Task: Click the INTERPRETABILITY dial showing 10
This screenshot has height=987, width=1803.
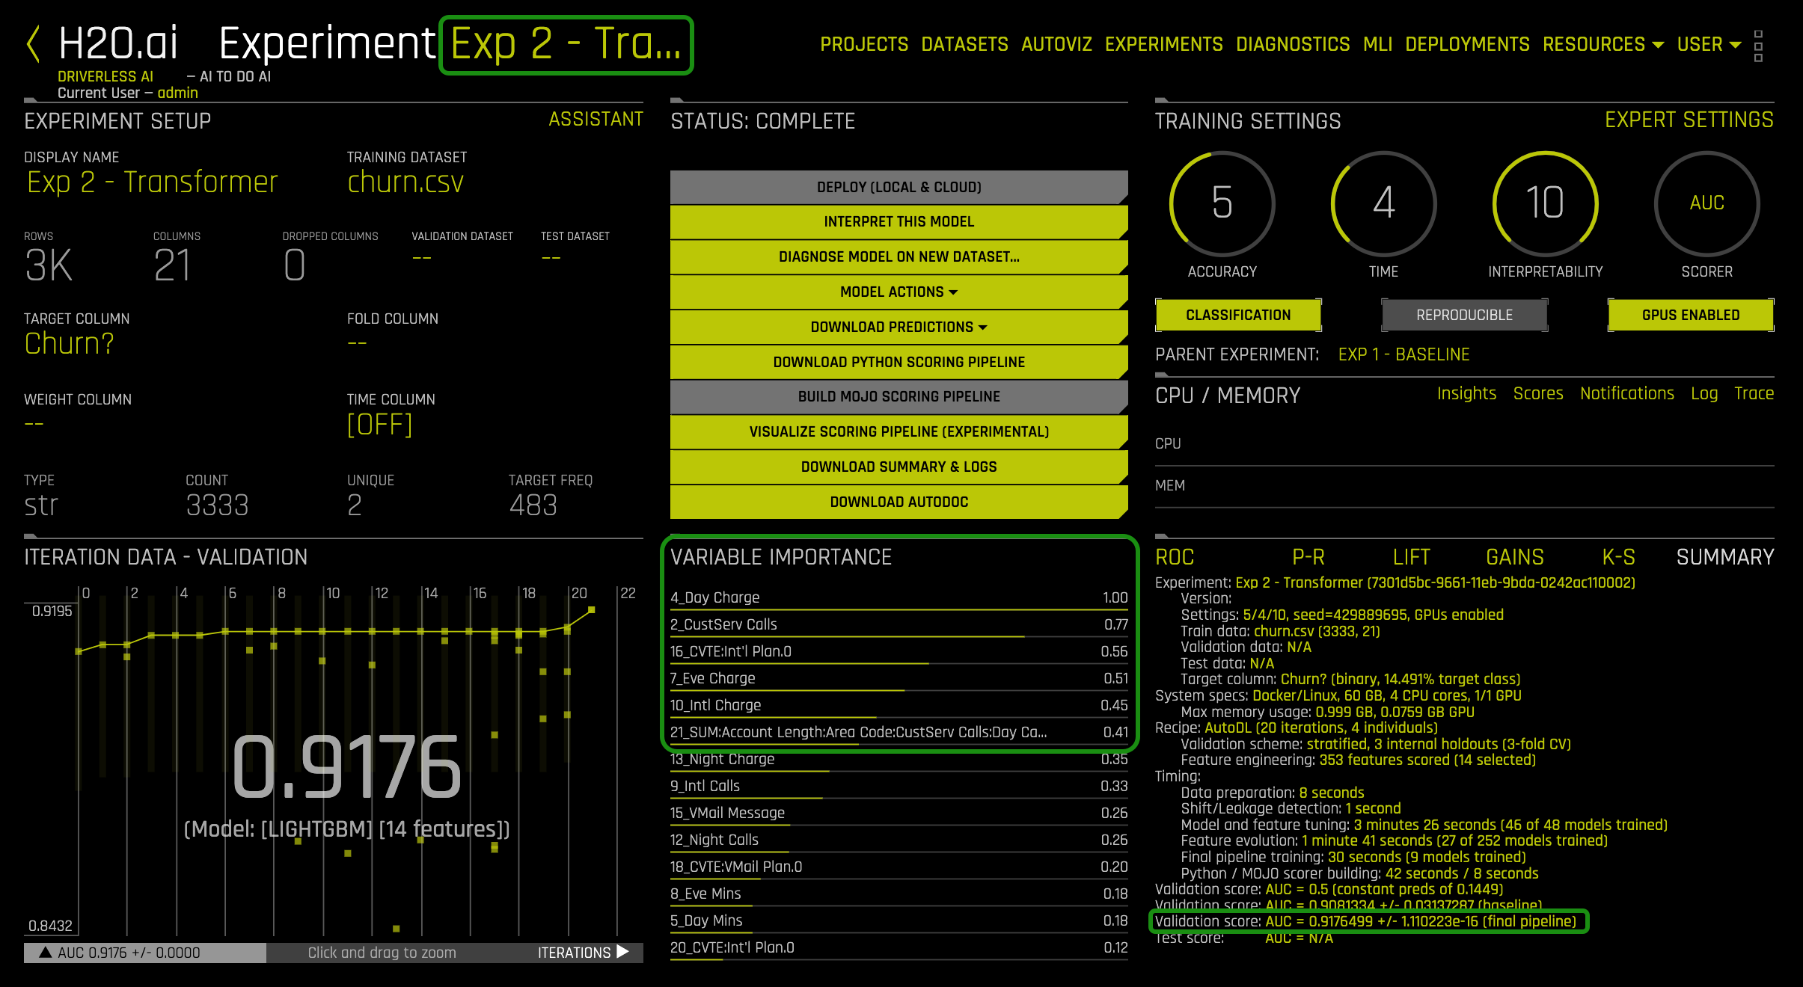Action: point(1545,203)
